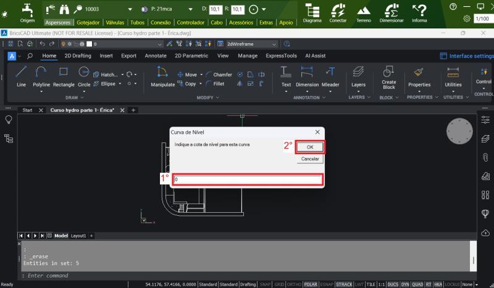The height and width of the screenshot is (288, 494).
Task: Select the Text annotation tool
Action: point(286,76)
